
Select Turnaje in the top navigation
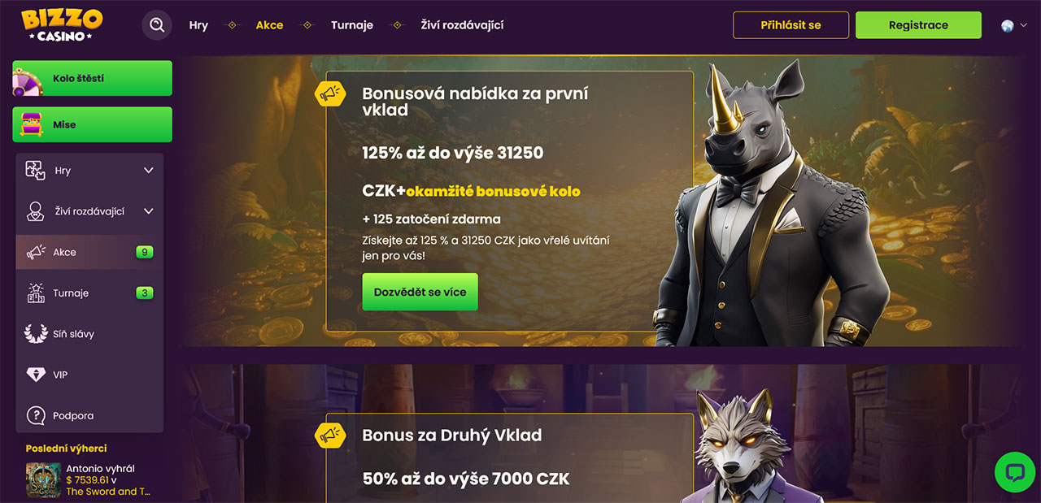[352, 25]
